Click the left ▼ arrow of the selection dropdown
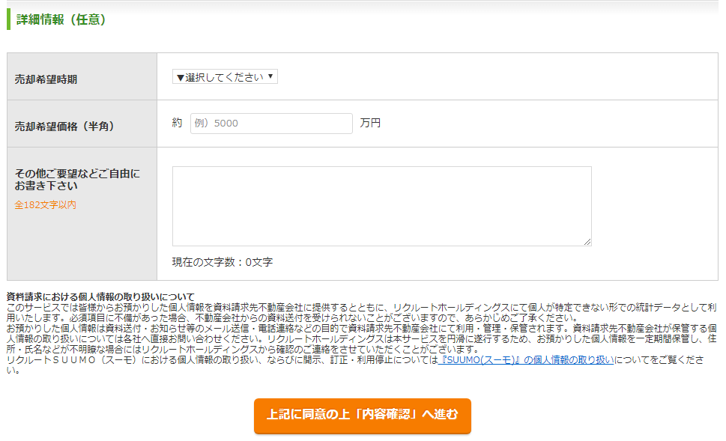Image resolution: width=726 pixels, height=441 pixels. (181, 76)
